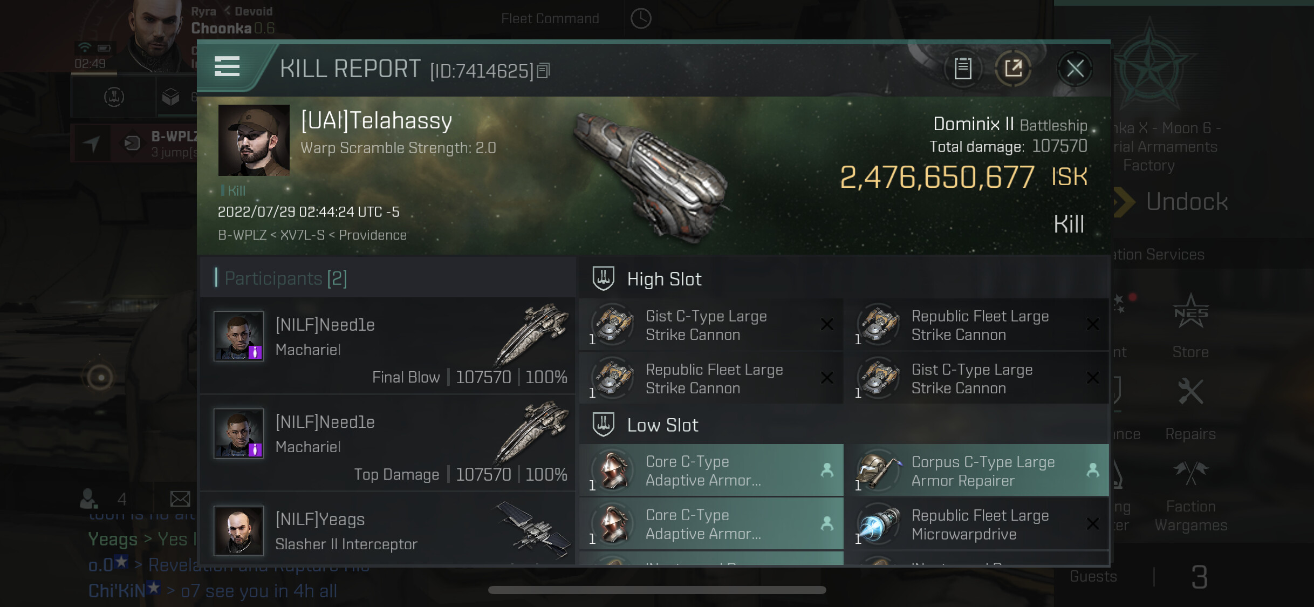Screen dimensions: 1314x607
Task: Open the kill report hamburger menu
Action: 227,66
